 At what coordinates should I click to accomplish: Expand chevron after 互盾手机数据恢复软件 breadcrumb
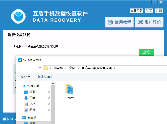point(115,68)
